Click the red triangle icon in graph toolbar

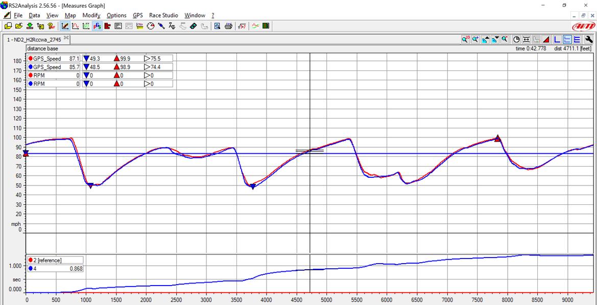[546, 39]
